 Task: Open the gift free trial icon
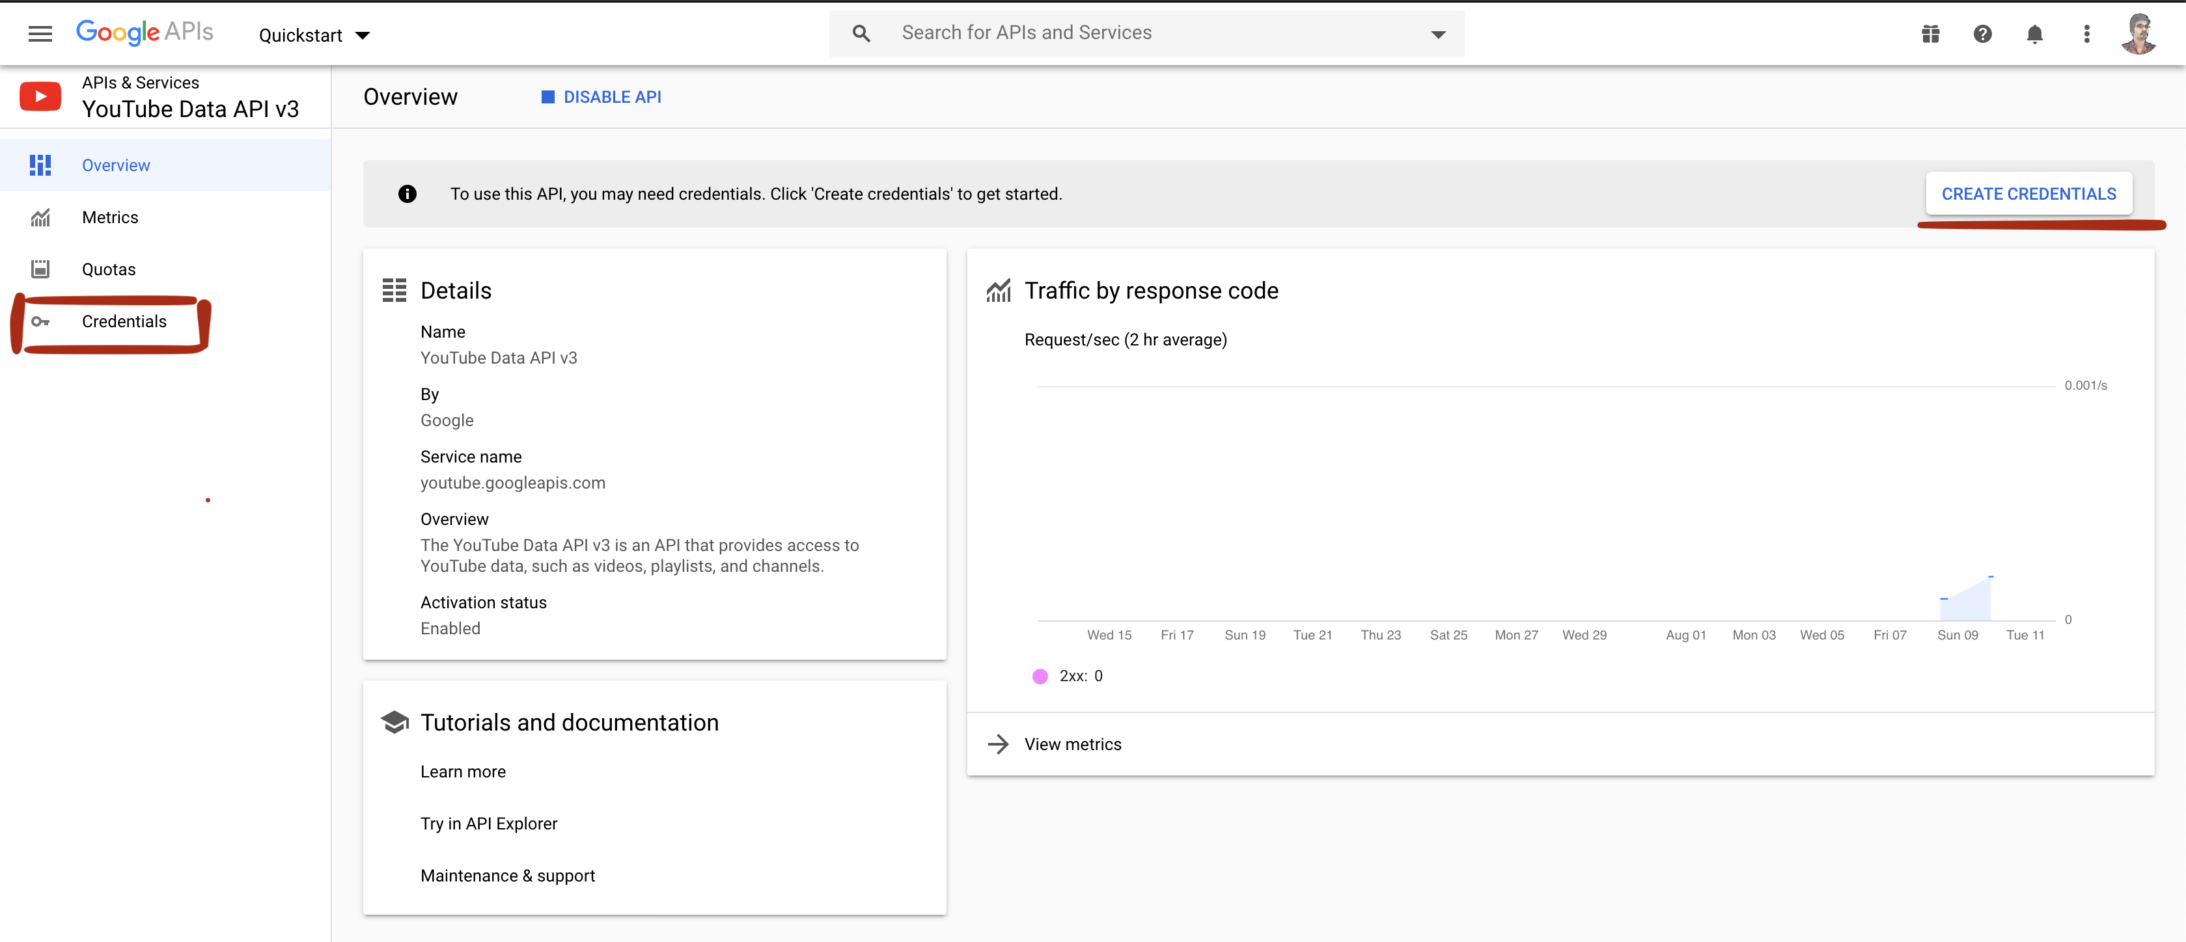(1930, 34)
